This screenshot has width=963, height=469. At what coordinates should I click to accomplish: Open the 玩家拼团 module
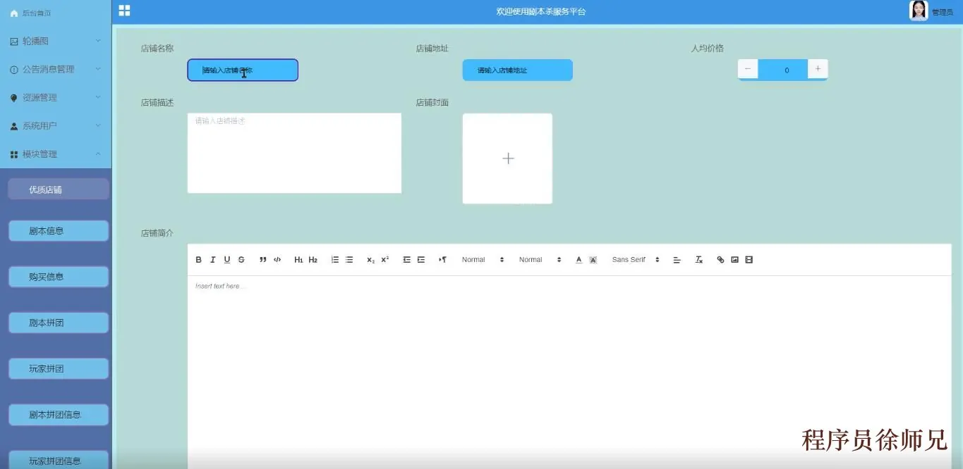click(x=59, y=369)
